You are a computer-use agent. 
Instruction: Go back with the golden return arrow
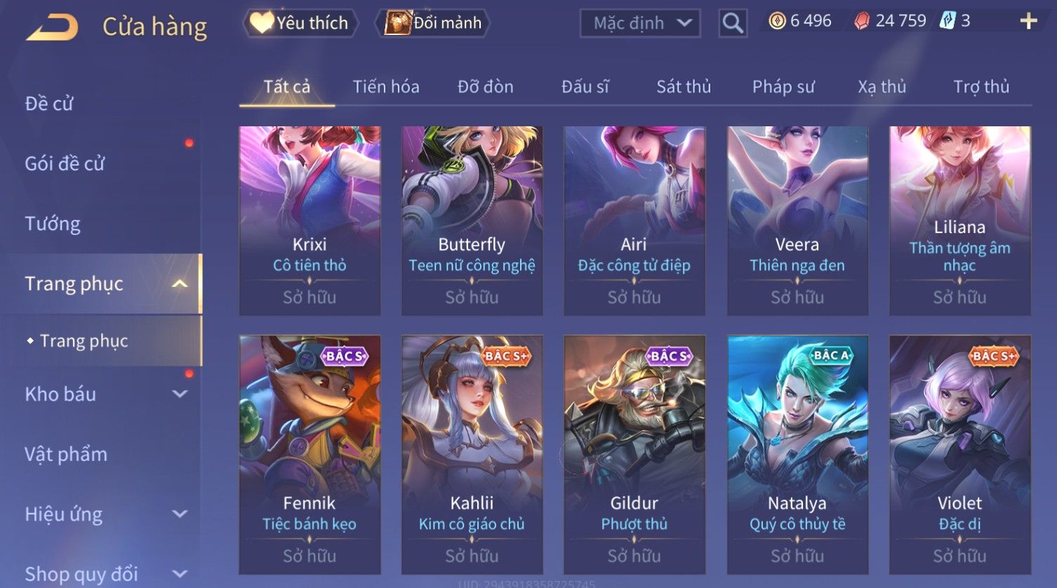[52, 27]
